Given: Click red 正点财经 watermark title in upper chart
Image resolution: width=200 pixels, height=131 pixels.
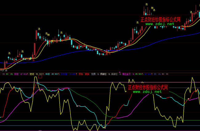Looking at the screenshot, I should coord(161,19).
